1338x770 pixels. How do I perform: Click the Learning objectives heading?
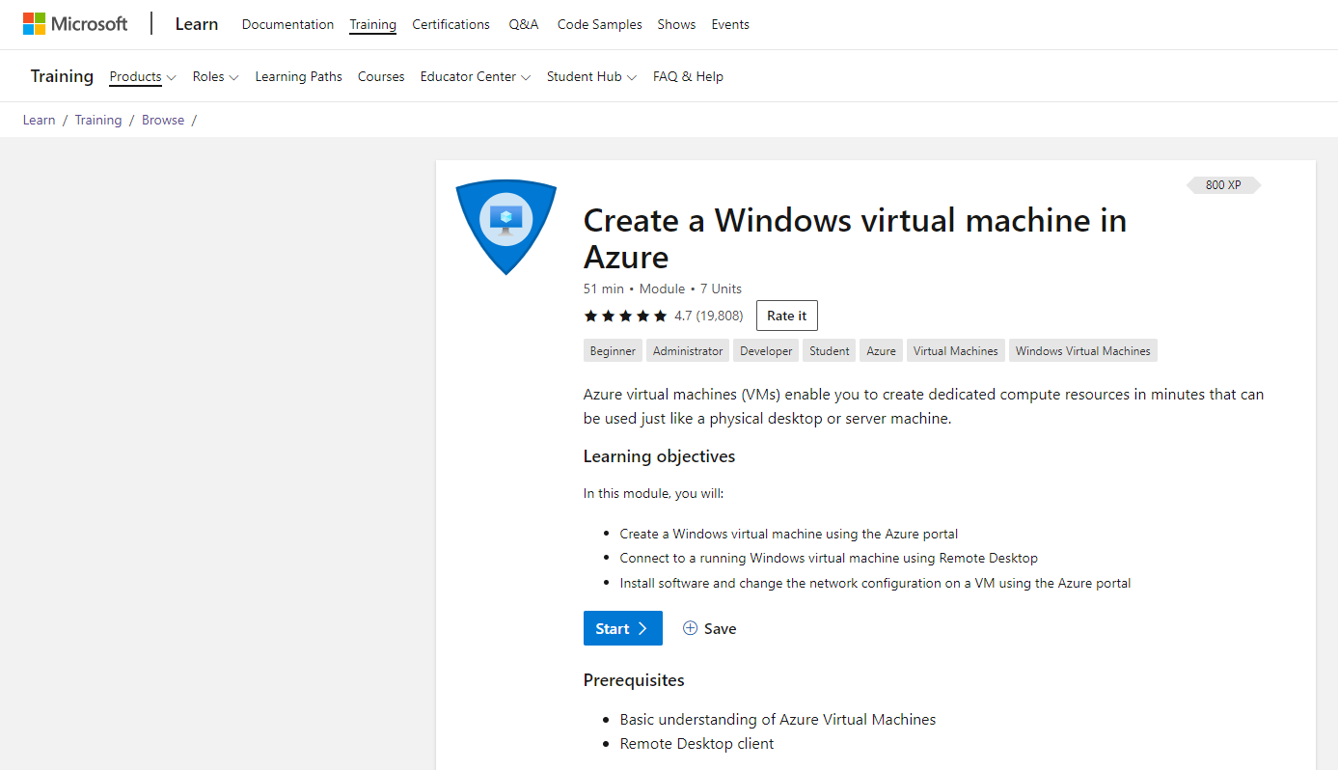(659, 456)
